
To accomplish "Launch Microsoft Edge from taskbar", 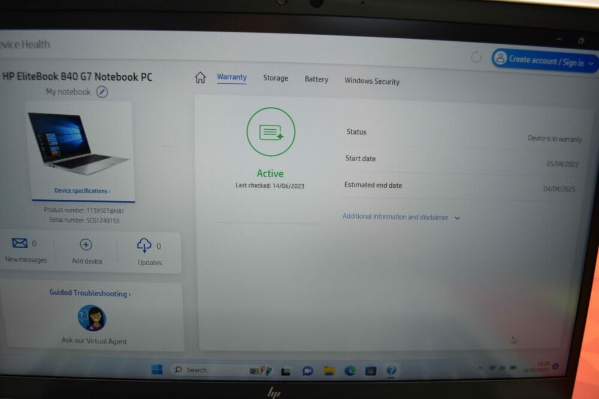I will coord(350,370).
